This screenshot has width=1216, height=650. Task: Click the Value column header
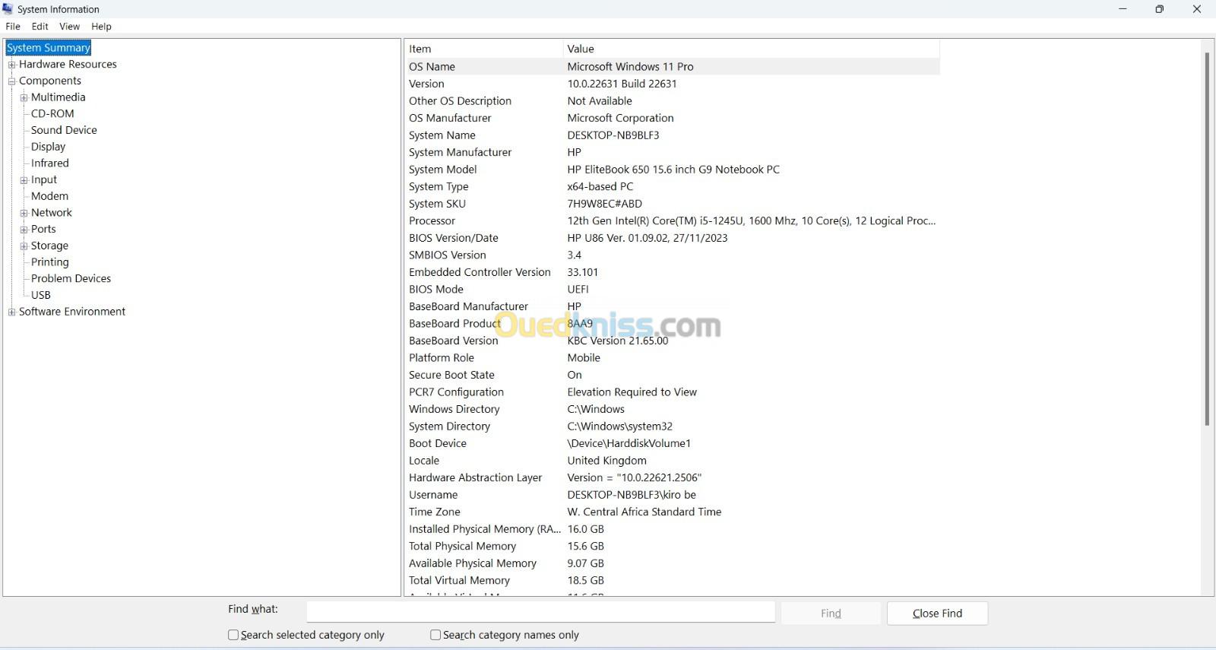point(752,49)
